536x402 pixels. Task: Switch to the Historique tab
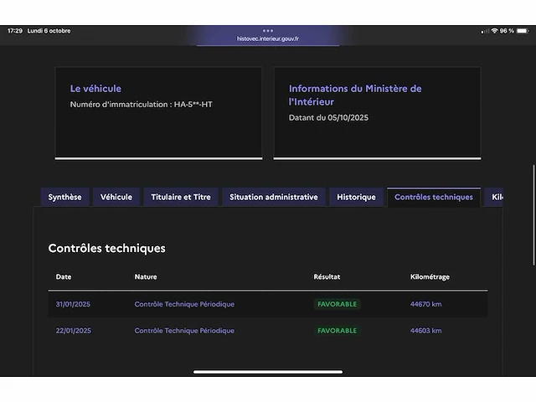point(356,198)
